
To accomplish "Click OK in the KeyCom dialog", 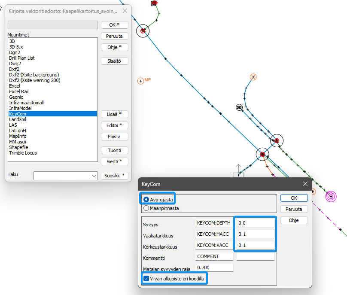I will click(x=294, y=198).
